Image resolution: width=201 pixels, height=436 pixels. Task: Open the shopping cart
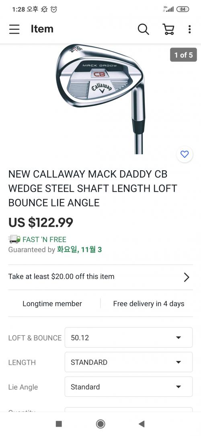click(168, 29)
